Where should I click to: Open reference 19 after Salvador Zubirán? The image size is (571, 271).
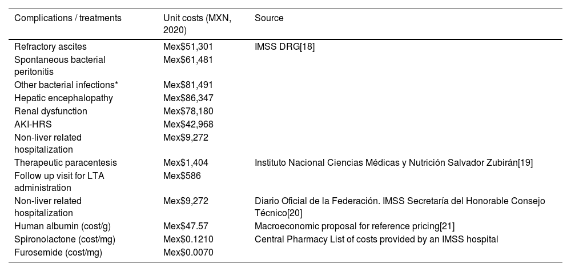pyautogui.click(x=525, y=163)
